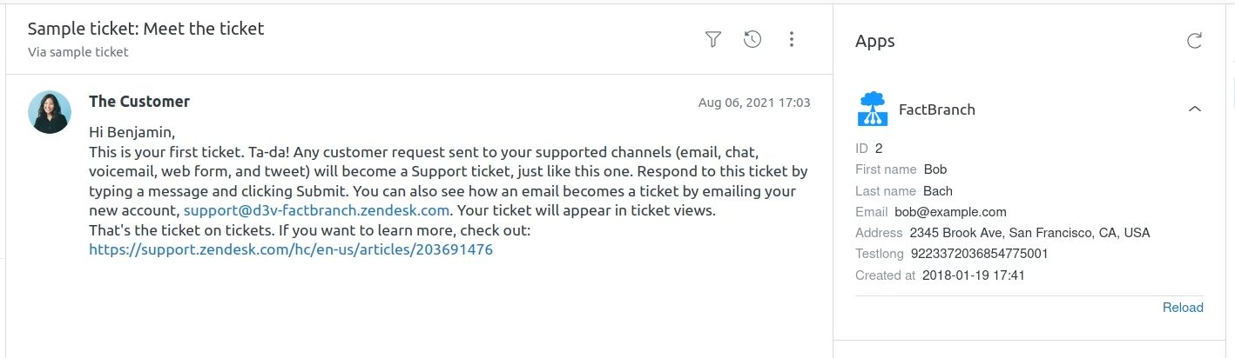Open the three-dot ticket options menu
1235x358 pixels.
(792, 39)
